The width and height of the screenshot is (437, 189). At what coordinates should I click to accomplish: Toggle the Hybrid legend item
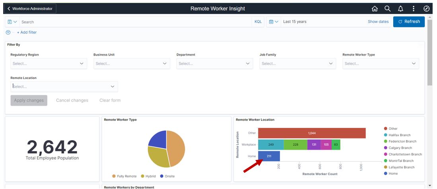coord(148,176)
